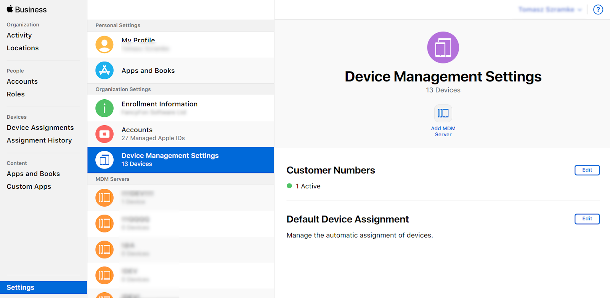This screenshot has width=610, height=298.
Task: Go to Activity in sidebar
Action: 19,35
